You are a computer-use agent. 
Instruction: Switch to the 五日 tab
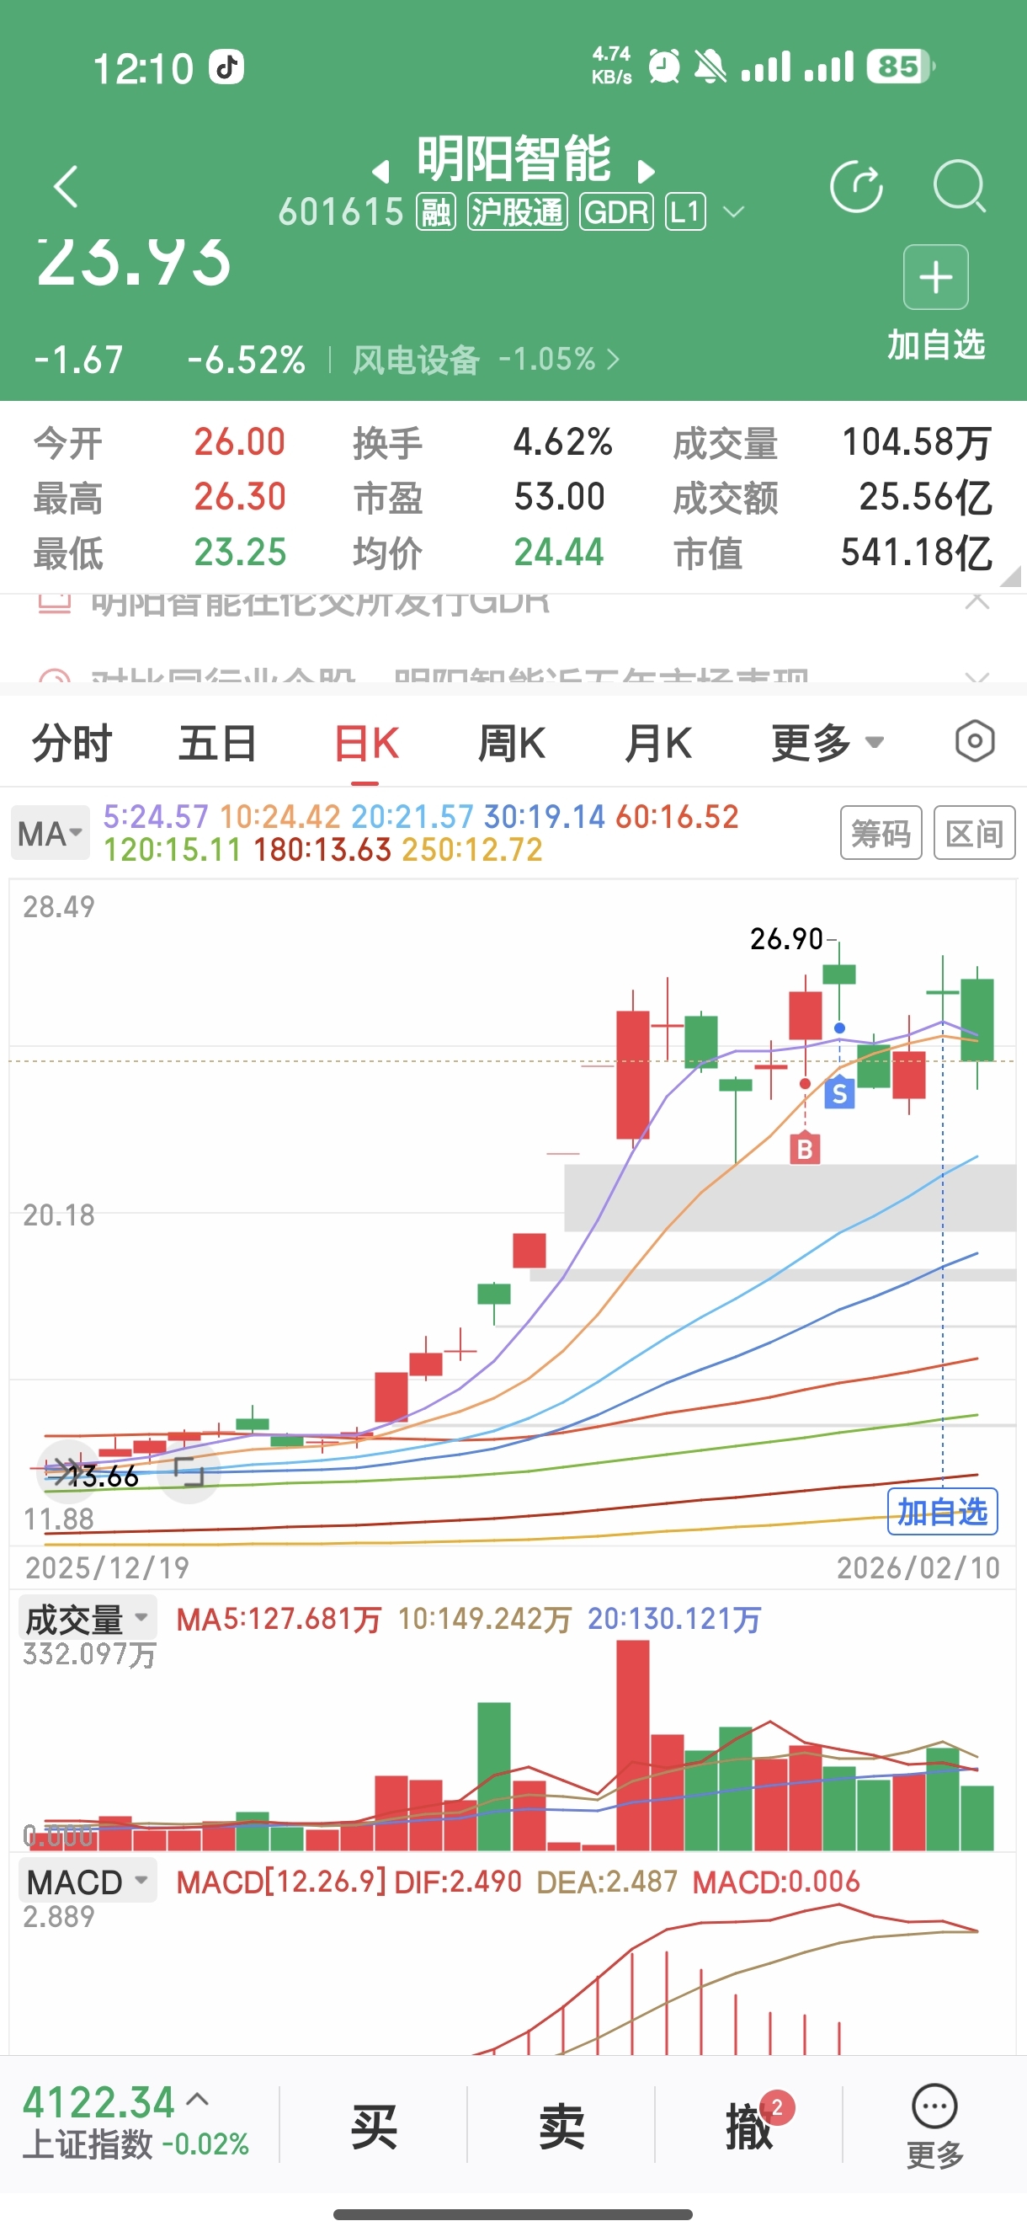coord(217,744)
